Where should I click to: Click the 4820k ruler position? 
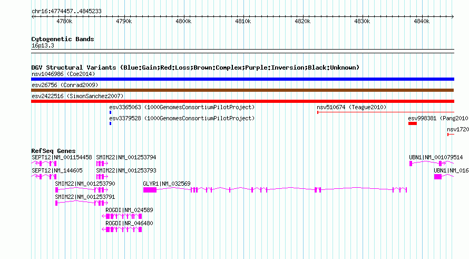302,21
